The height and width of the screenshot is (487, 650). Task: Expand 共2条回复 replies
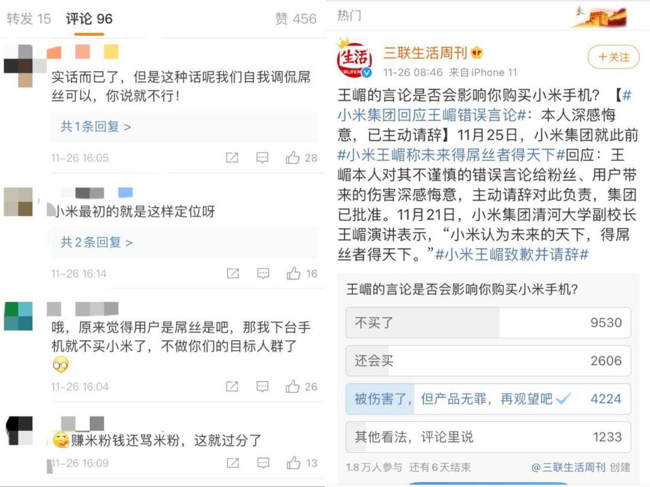point(96,242)
